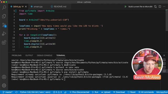Switch to the smars.py tab
The height and width of the screenshot is (94, 168).
pyautogui.click(x=38, y=7)
